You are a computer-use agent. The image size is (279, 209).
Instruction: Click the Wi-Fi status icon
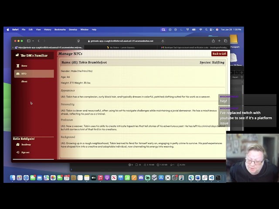click(x=201, y=30)
